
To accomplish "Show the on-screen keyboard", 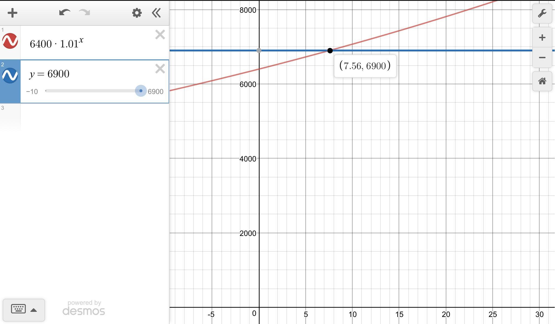I will [18, 309].
